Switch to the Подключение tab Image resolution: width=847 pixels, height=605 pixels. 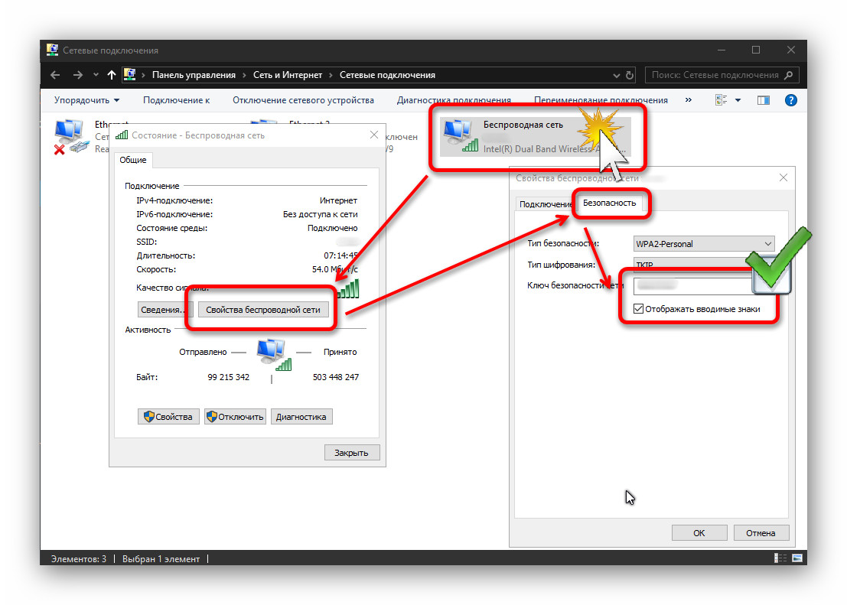point(545,204)
